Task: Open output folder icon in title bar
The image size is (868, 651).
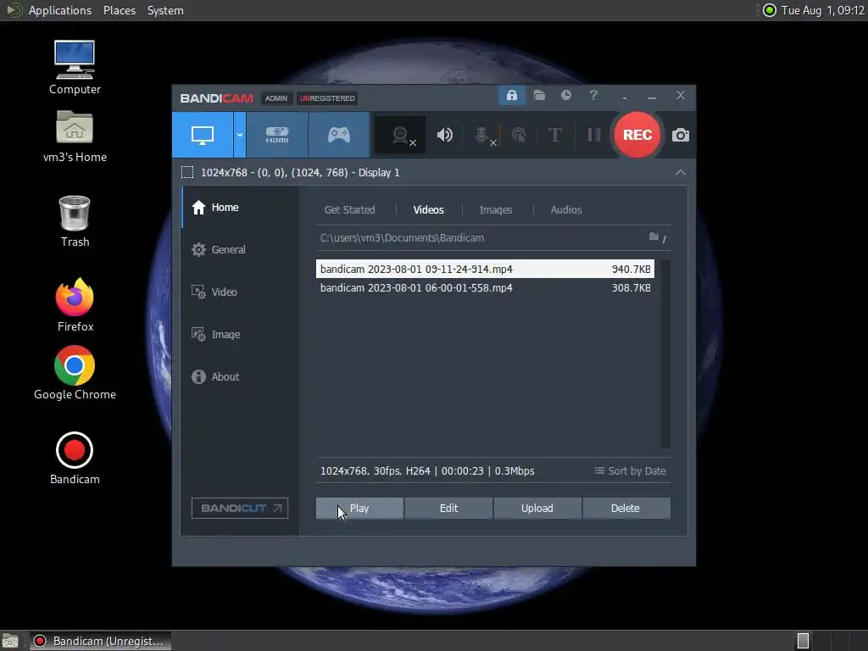Action: pos(539,96)
